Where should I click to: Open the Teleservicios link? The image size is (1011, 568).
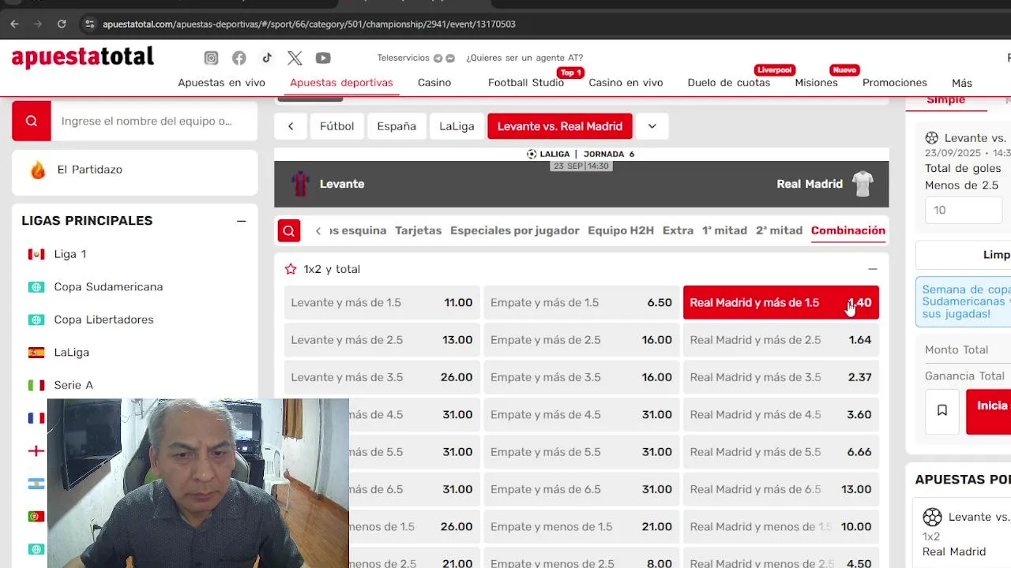coord(404,58)
